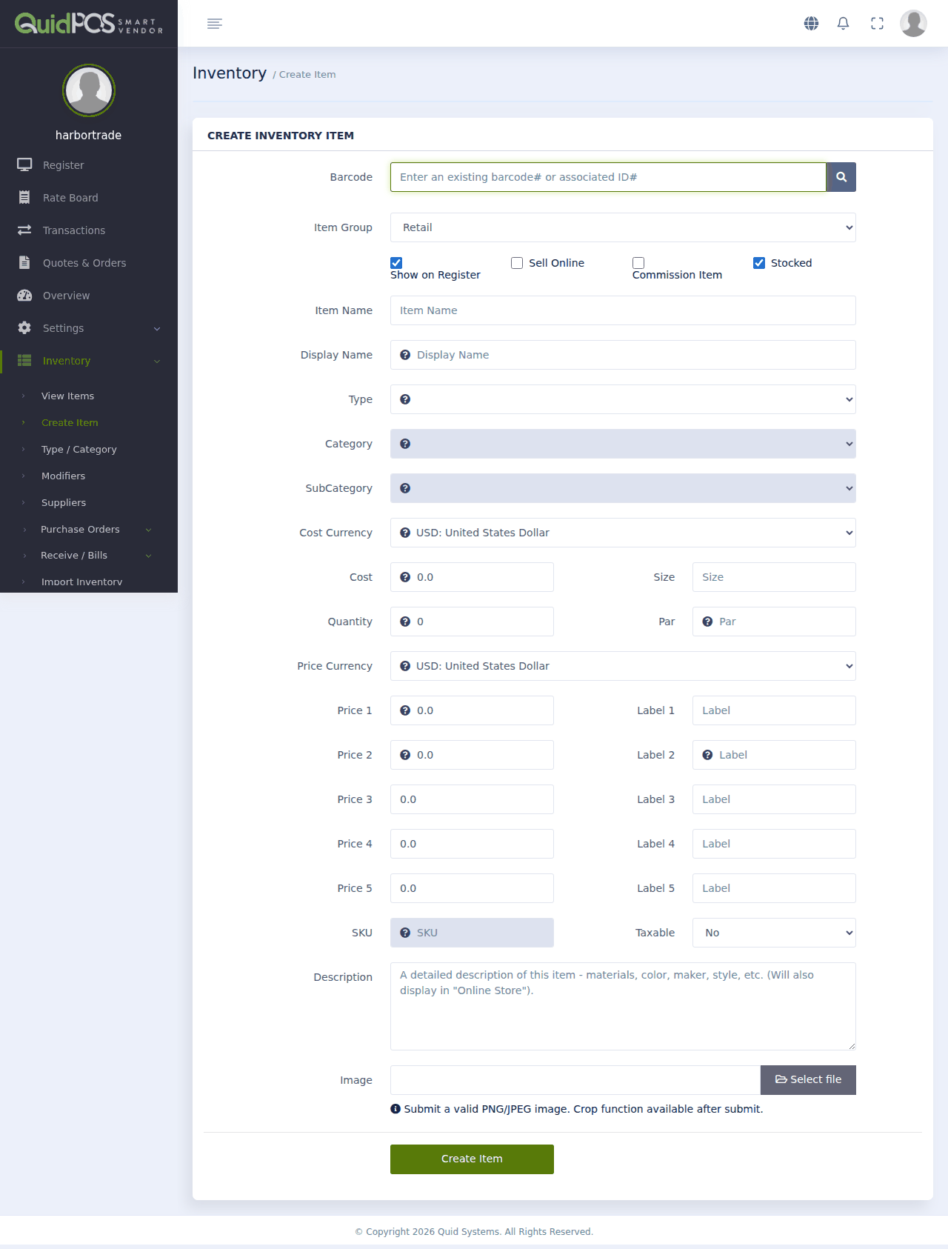
Task: Click the SKU help question icon
Action: coord(405,933)
